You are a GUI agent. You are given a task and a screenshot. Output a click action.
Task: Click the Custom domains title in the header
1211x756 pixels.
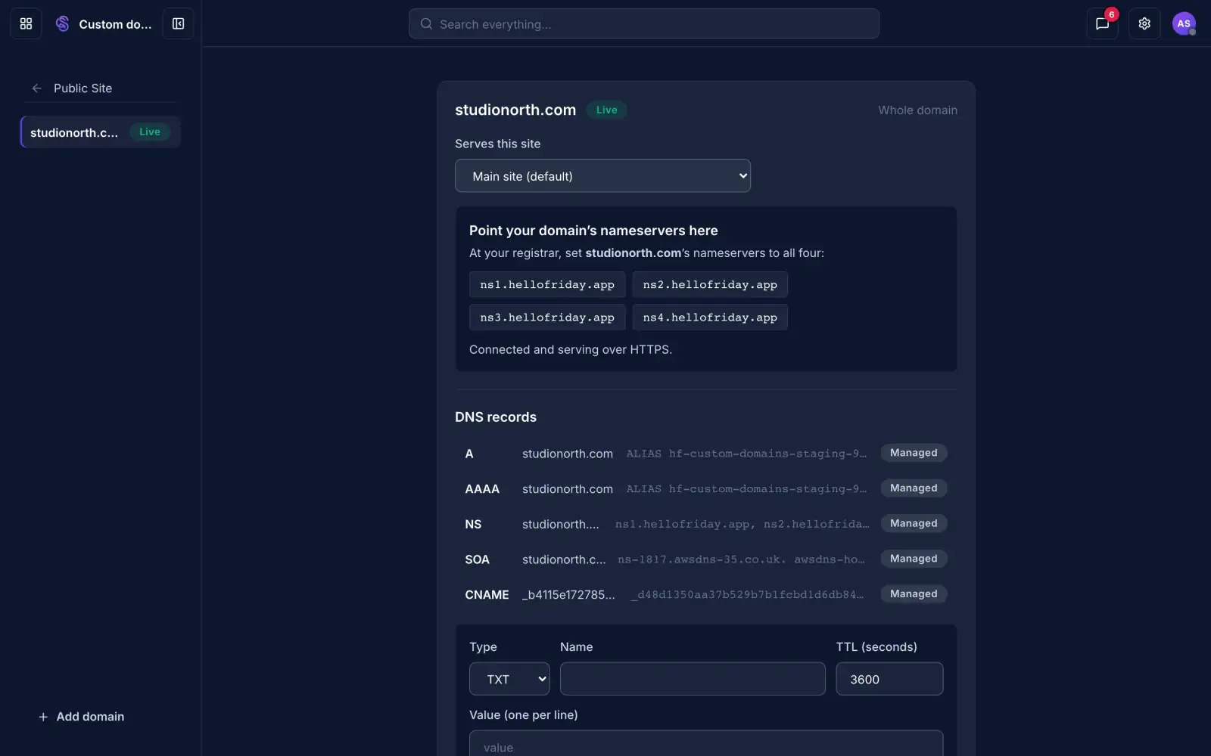pos(115,24)
